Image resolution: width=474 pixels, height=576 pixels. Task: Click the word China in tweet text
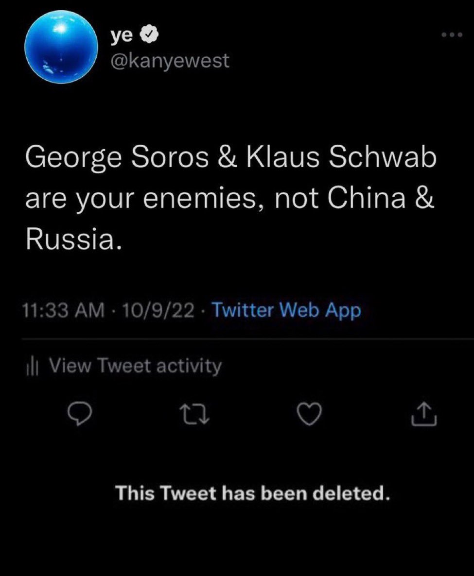366,198
